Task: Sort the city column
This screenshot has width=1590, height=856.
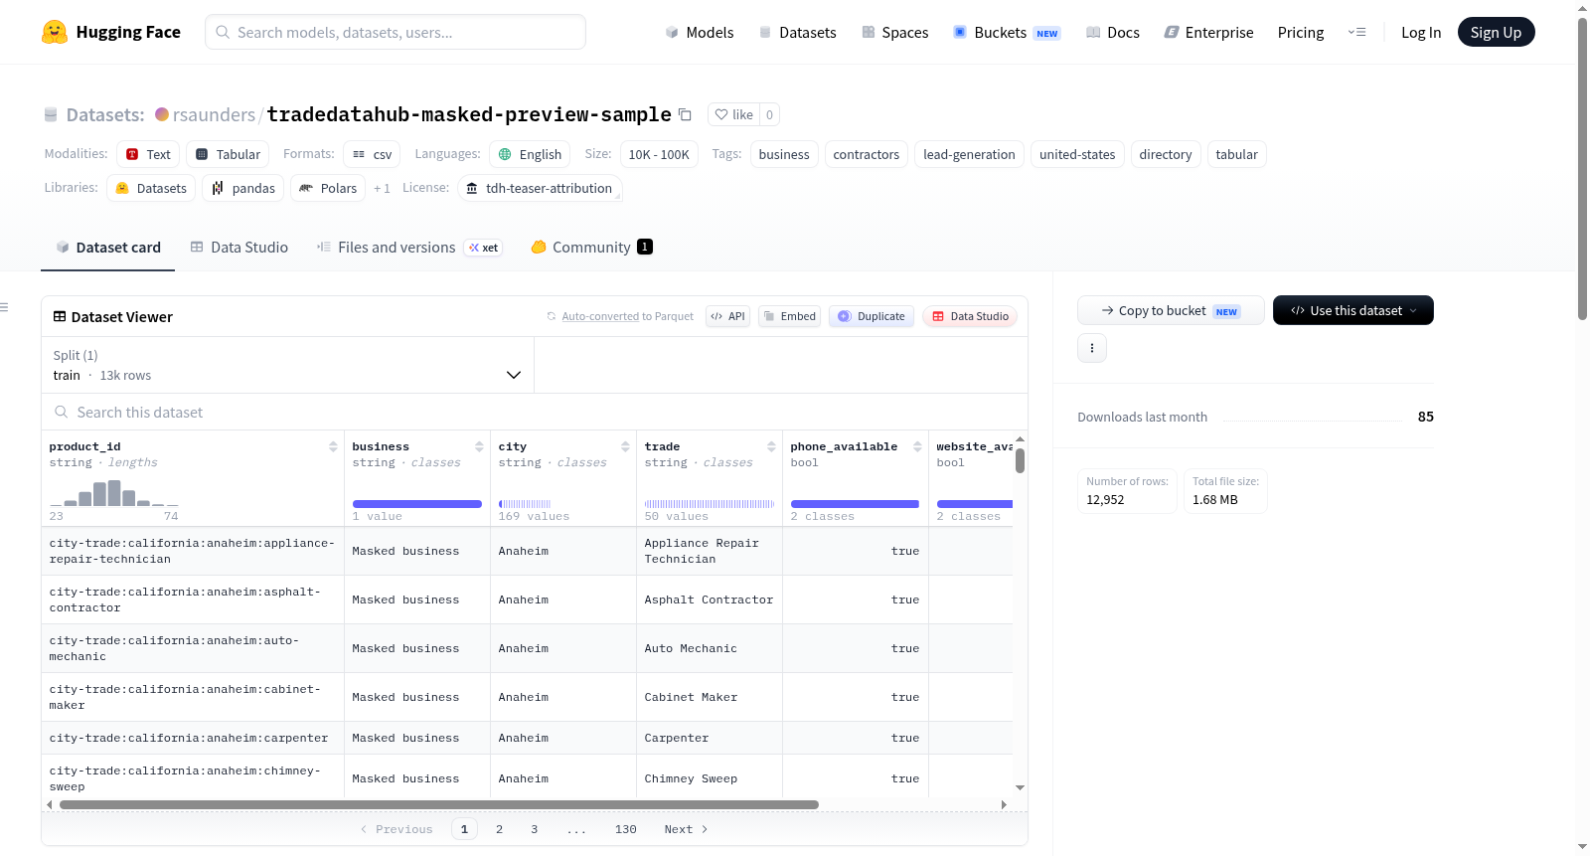Action: click(625, 446)
